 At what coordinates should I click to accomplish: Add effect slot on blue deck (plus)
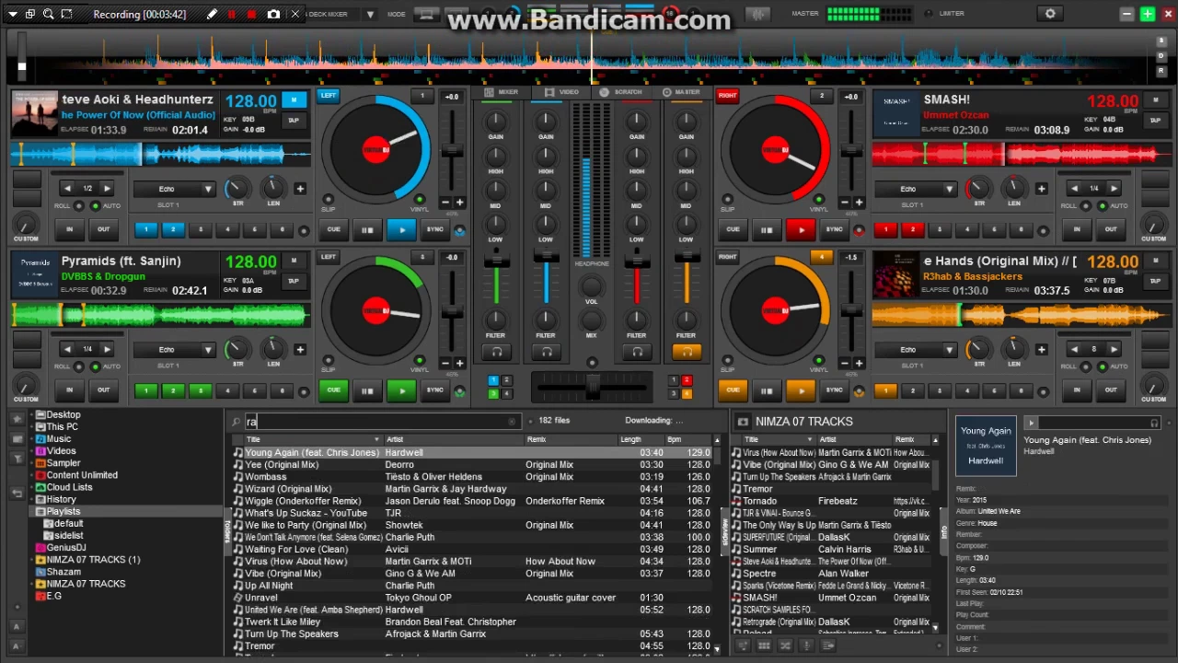[300, 189]
